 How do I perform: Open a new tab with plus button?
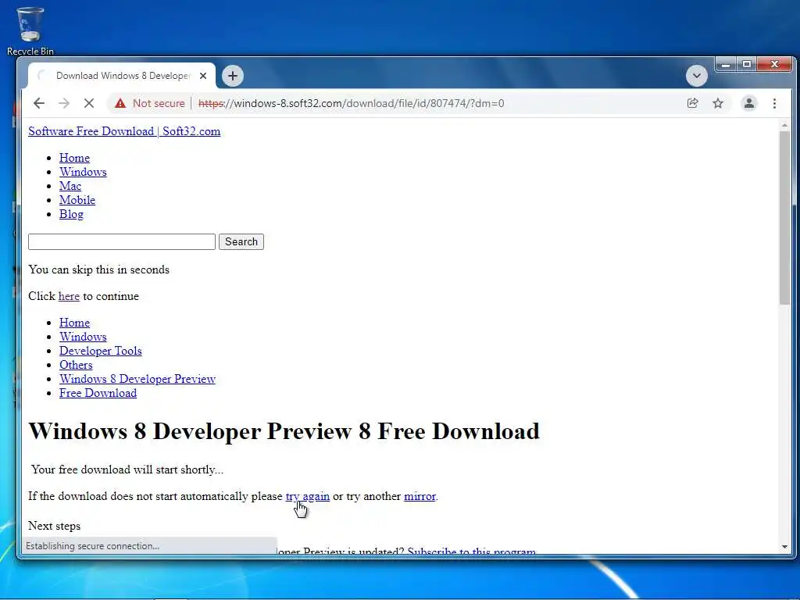(x=233, y=76)
